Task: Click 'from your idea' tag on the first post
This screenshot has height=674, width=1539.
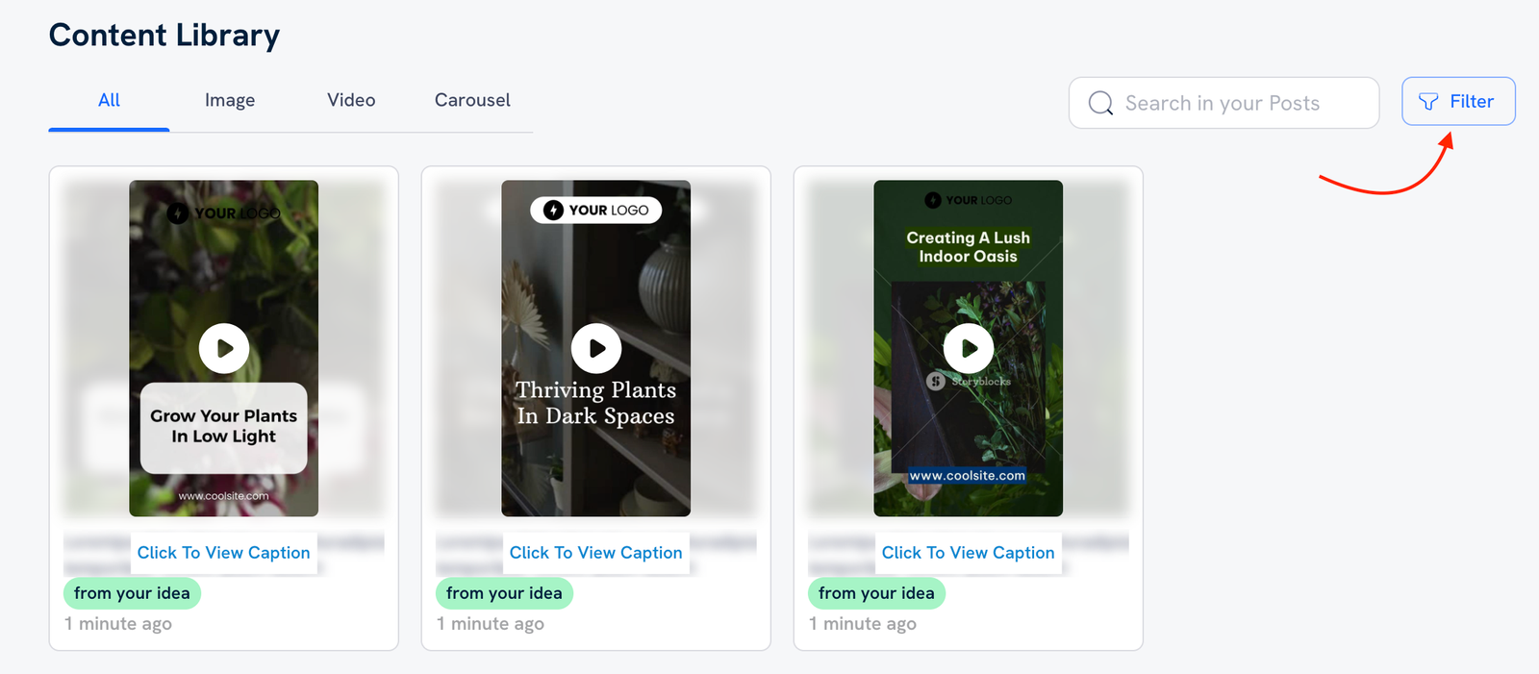Action: [x=132, y=593]
